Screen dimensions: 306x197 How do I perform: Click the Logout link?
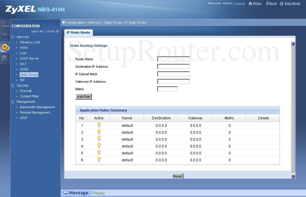coord(240,3)
